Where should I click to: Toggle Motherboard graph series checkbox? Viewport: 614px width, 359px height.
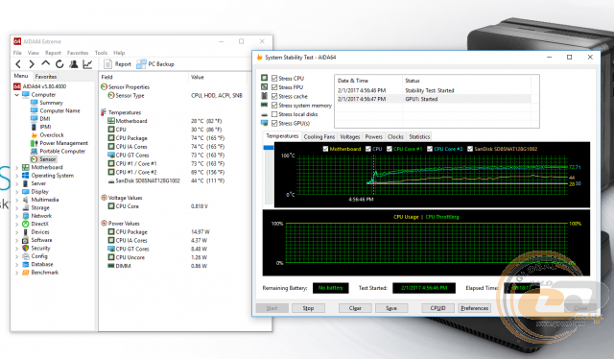coord(325,149)
